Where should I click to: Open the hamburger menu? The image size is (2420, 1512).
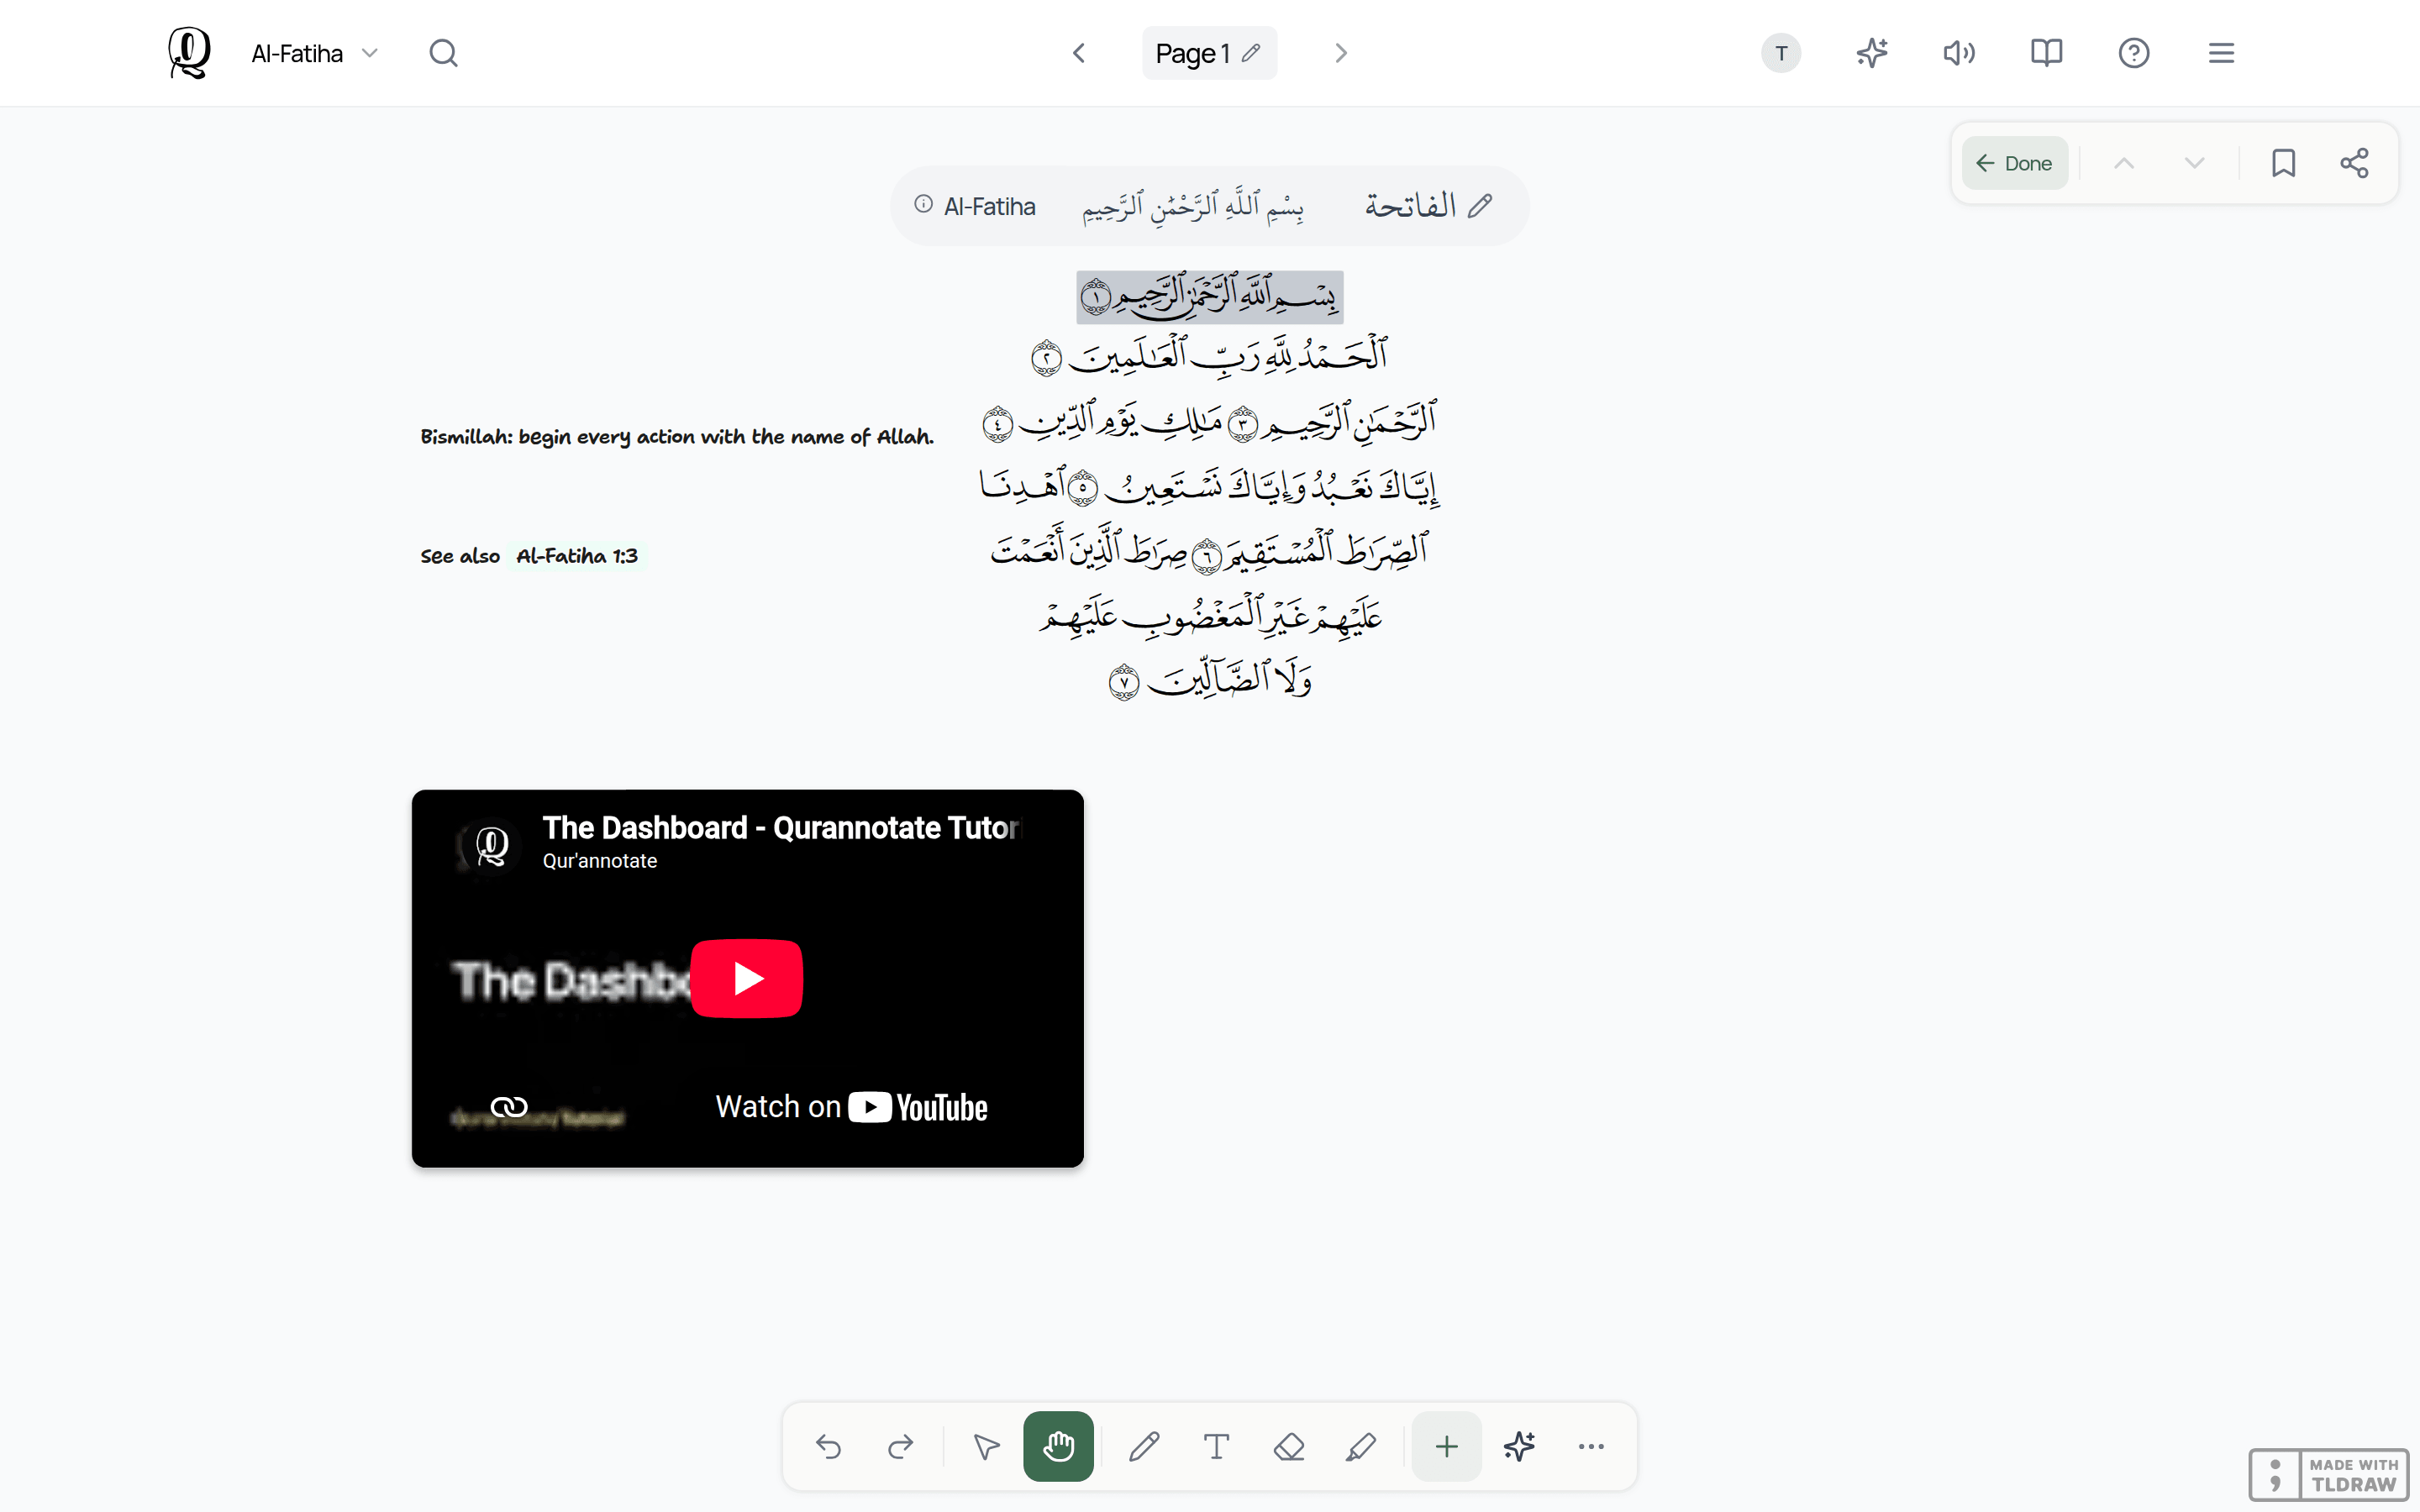click(2221, 53)
